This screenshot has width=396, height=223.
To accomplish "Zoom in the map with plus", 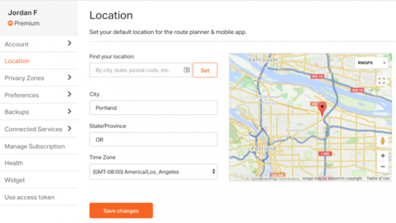I will (383, 156).
